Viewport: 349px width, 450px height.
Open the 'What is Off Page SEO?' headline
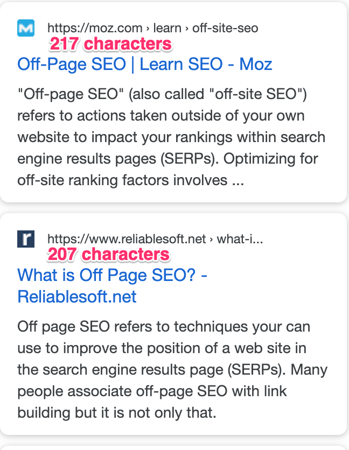point(113,276)
